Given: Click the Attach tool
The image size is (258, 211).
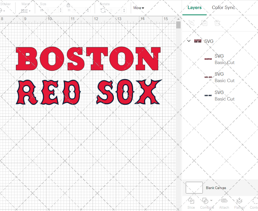Looking at the screenshot, I should [224, 204].
